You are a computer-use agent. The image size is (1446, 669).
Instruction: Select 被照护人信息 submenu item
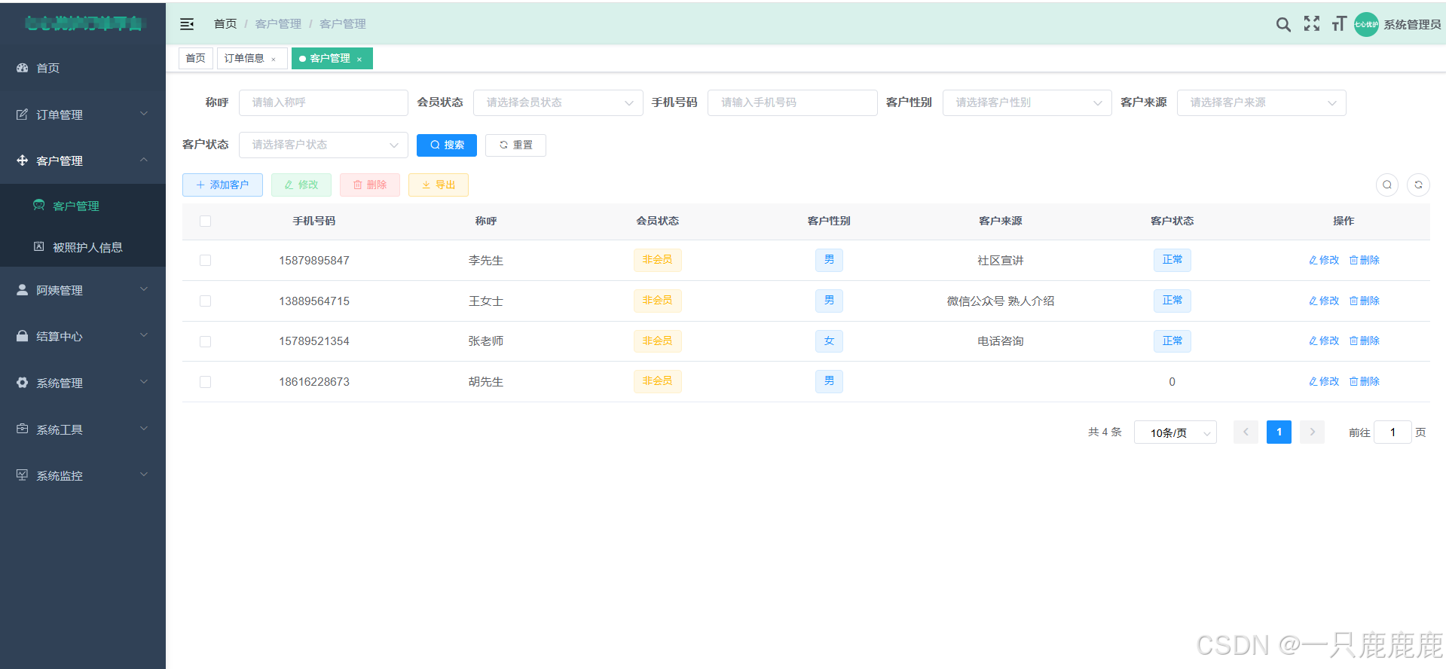pyautogui.click(x=83, y=247)
